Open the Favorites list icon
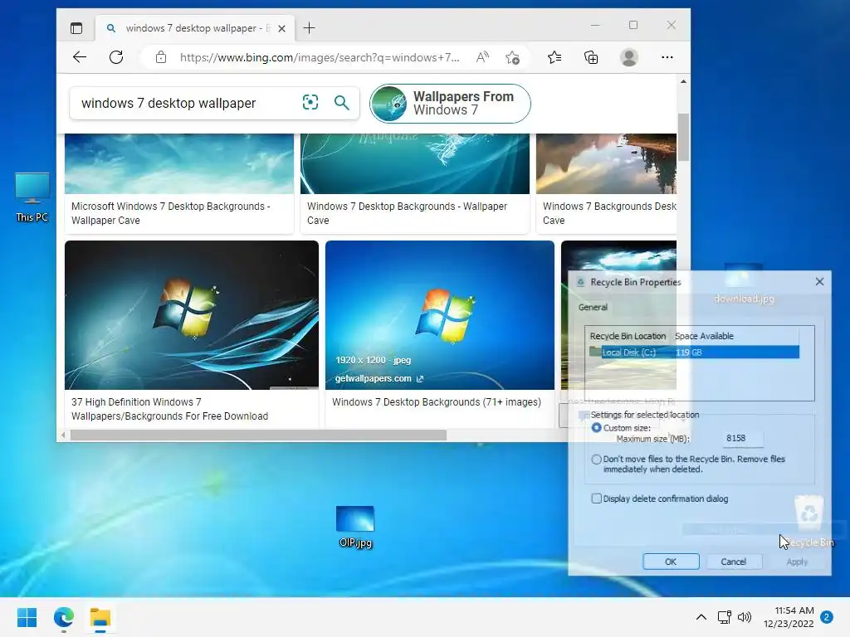The width and height of the screenshot is (850, 637). pos(554,57)
